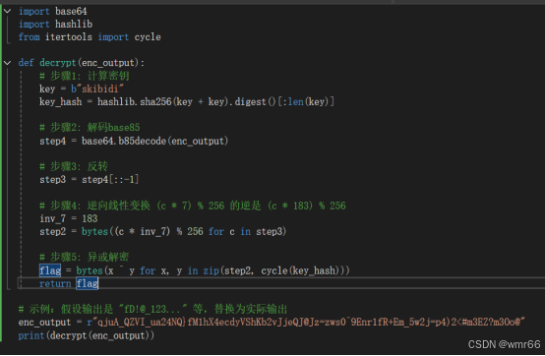Click the 'import hashlib' line

[56, 25]
